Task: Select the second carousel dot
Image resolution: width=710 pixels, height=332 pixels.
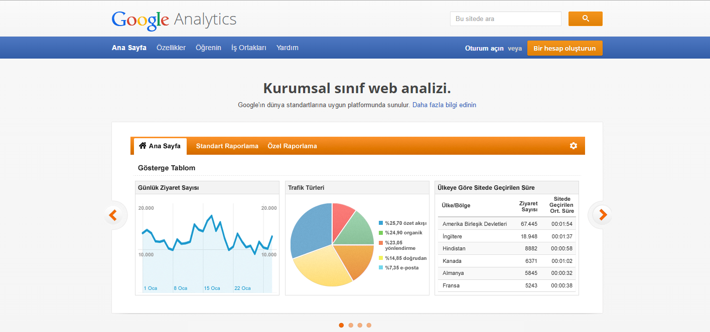Action: point(351,325)
